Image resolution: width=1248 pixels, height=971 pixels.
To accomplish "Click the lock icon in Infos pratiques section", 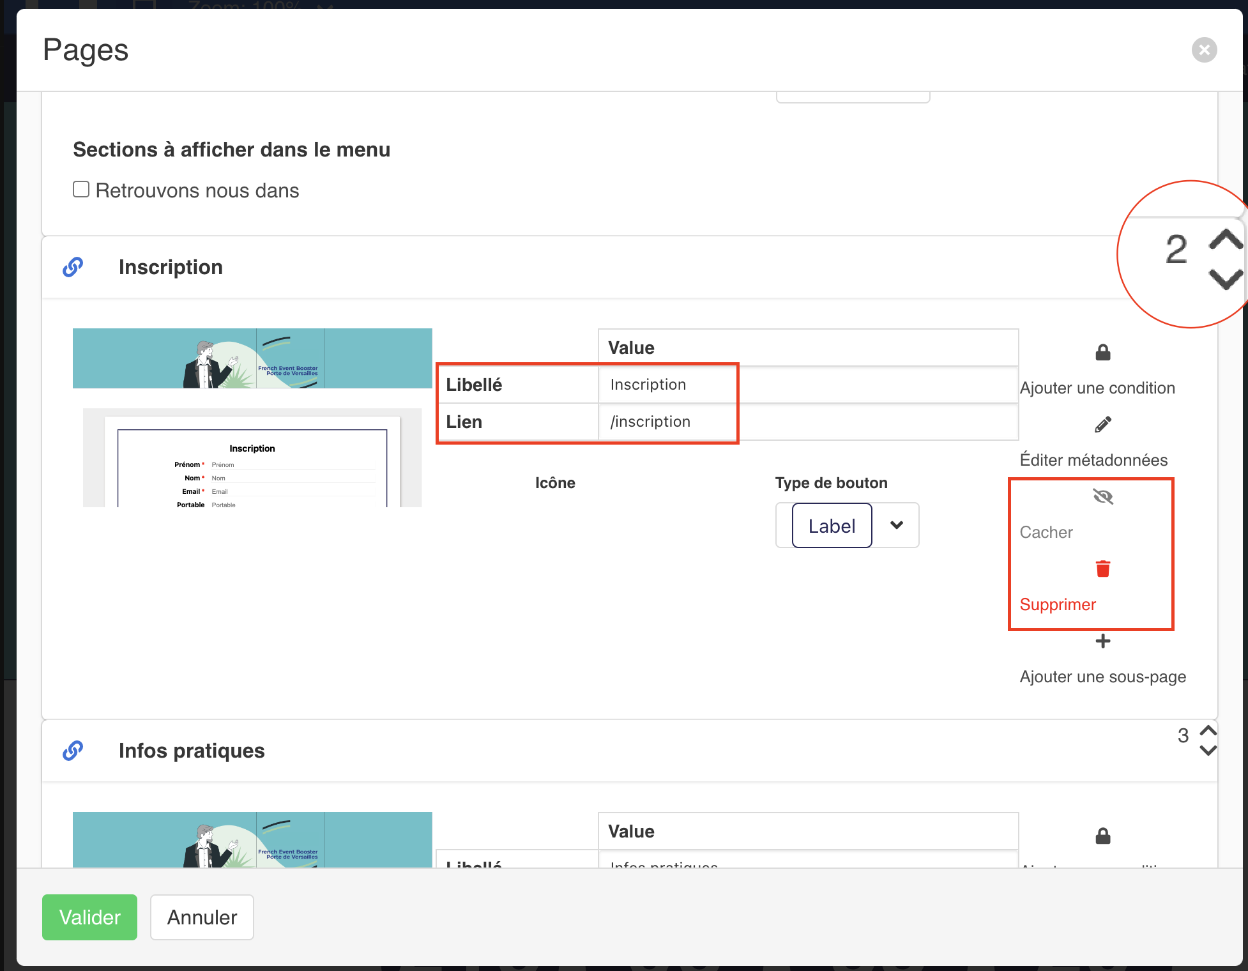I will pyautogui.click(x=1102, y=836).
